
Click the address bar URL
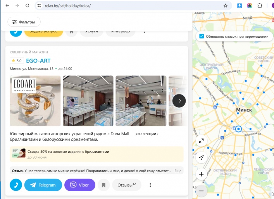(67, 6)
